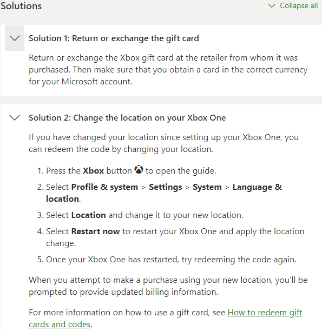Viewport: 322px width, 331px height.
Task: Click the updated billing information paragraph
Action: [x=168, y=286]
